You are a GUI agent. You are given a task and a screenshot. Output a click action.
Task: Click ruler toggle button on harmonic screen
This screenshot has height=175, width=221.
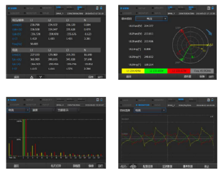[56, 166]
